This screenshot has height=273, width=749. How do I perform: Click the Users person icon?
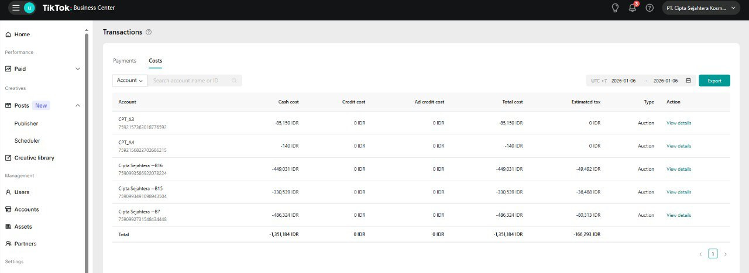8,192
